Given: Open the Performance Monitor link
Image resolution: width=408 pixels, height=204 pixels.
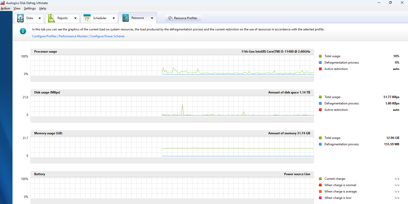Looking at the screenshot, I should 73,36.
